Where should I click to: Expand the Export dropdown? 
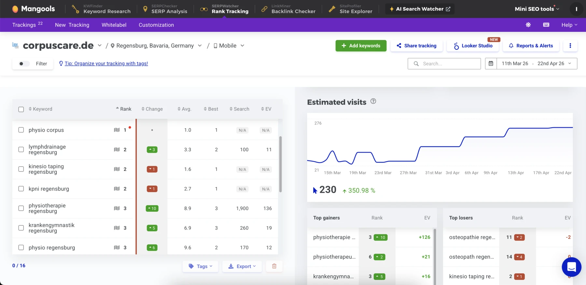[242, 266]
